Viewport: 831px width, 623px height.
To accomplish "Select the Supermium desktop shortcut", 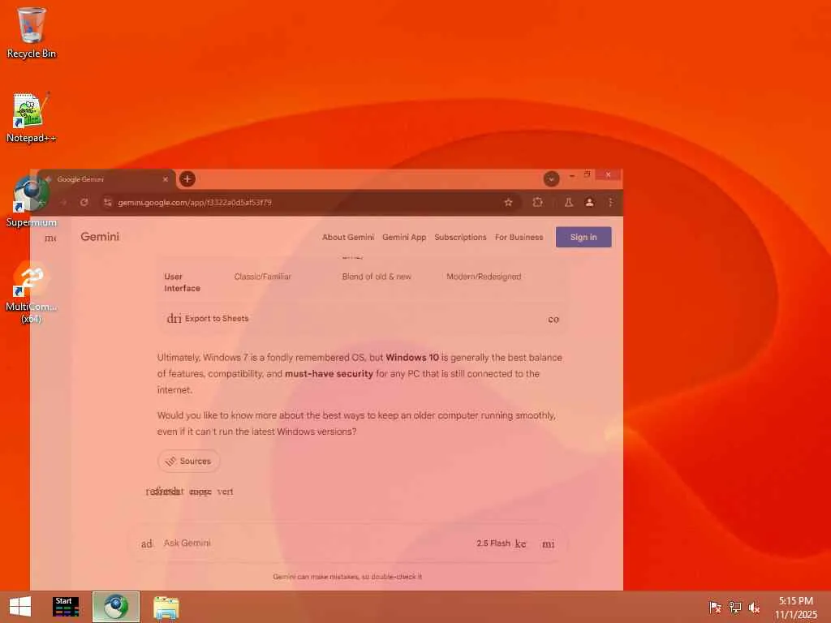I will point(32,201).
